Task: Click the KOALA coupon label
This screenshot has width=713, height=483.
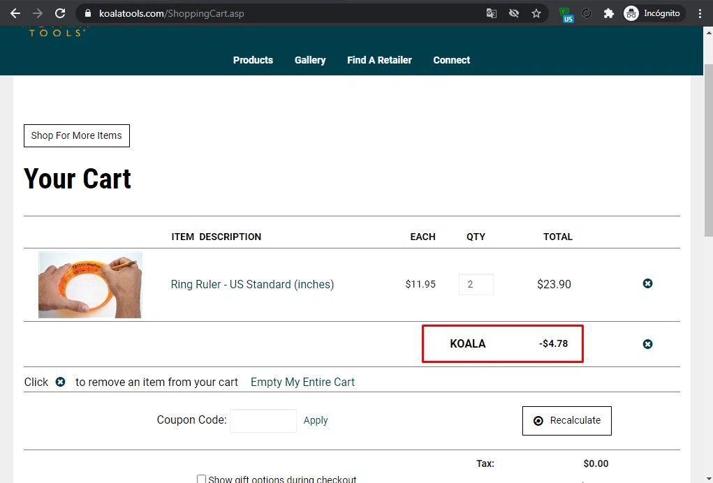Action: click(x=467, y=343)
